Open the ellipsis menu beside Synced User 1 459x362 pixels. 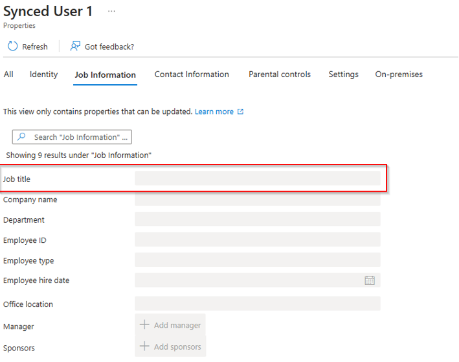tap(111, 12)
